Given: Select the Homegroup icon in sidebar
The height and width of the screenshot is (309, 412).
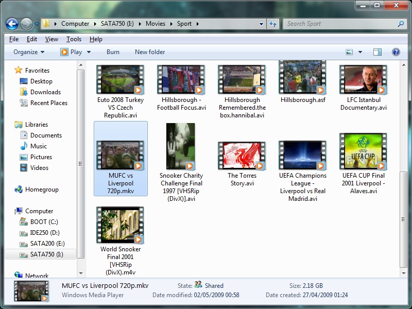Looking at the screenshot, I should click(x=19, y=190).
